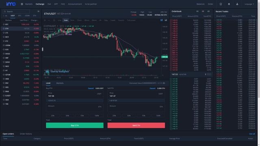
Task: Open the Markets menu item
Action: click(29, 4)
